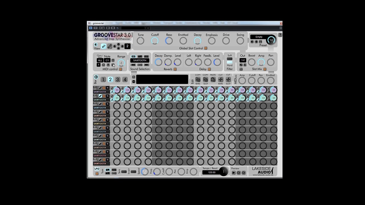Toggle the orange Global Slot Control button
Image resolution: width=365 pixels, height=205 pixels.
(x=206, y=48)
